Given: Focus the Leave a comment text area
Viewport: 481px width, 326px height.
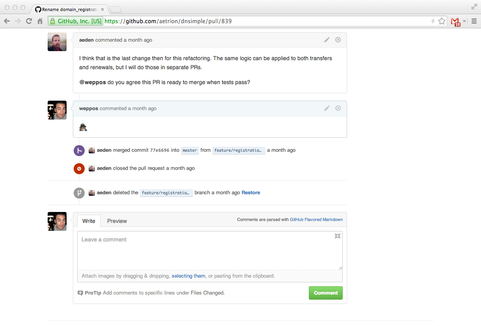Looking at the screenshot, I should [x=210, y=250].
